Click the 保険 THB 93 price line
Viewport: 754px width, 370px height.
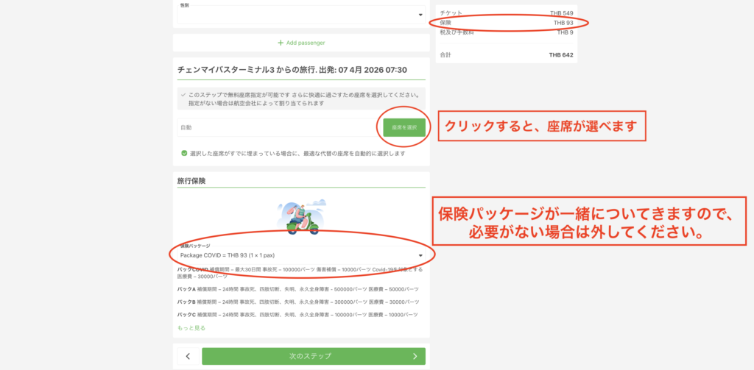(506, 23)
